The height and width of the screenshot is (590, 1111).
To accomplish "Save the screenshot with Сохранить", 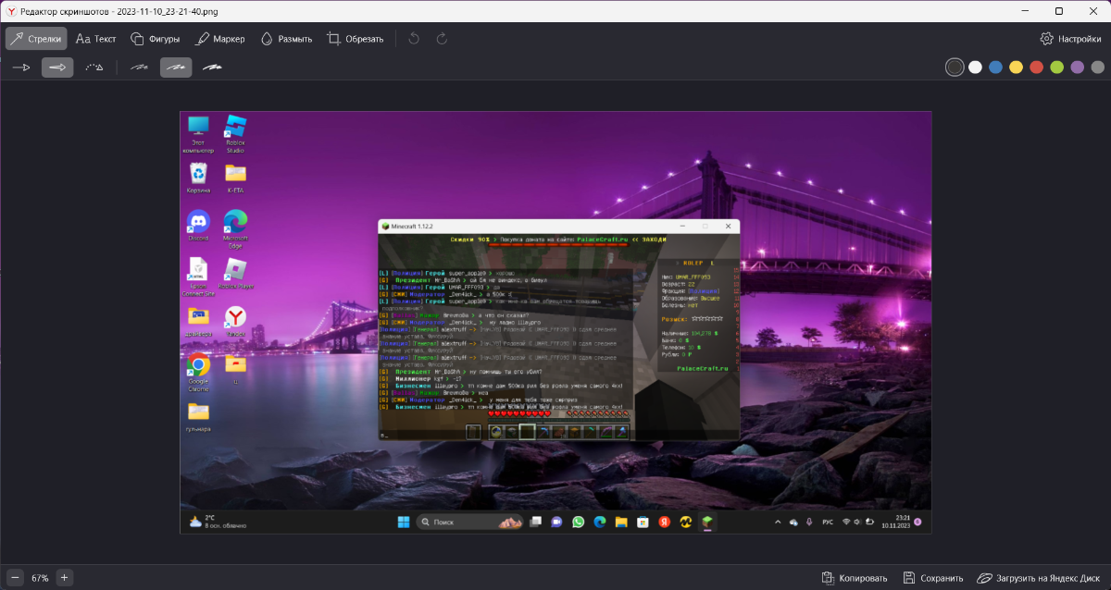I will (933, 578).
